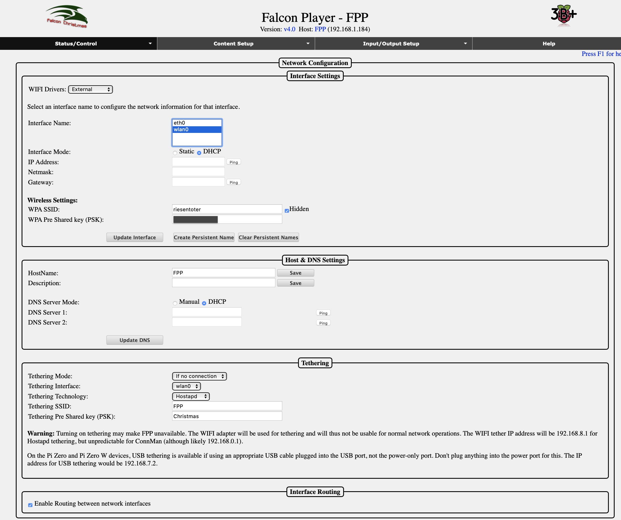Viewport: 621px width, 520px height.
Task: Ping DNS Server 2
Action: pyautogui.click(x=323, y=323)
